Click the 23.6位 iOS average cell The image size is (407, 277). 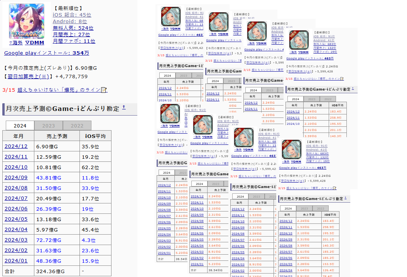96,250
